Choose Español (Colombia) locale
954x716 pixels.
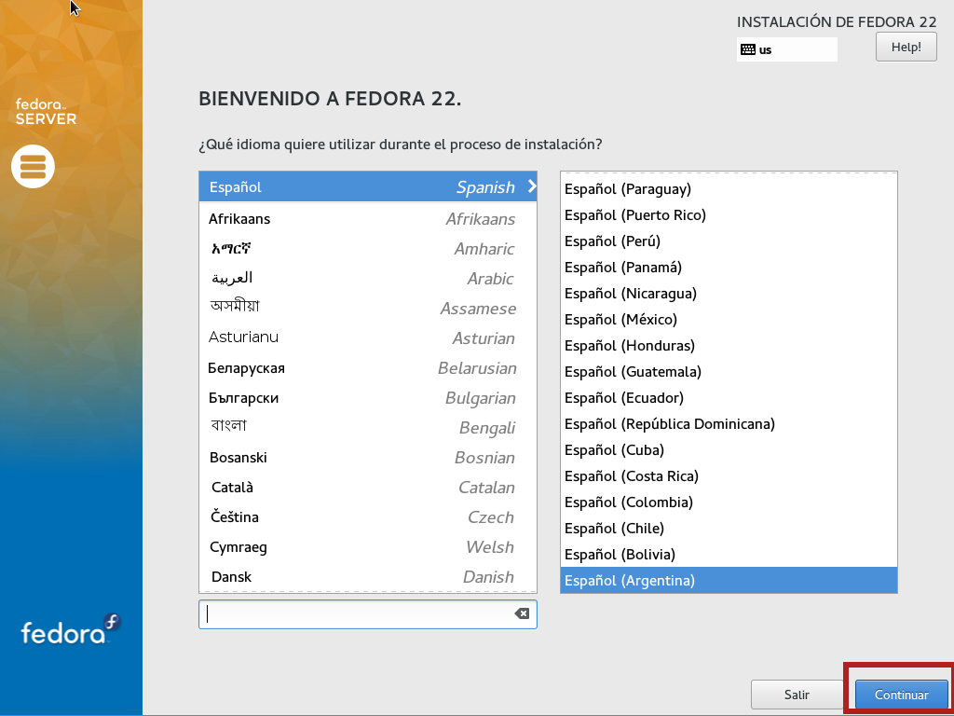[729, 503]
